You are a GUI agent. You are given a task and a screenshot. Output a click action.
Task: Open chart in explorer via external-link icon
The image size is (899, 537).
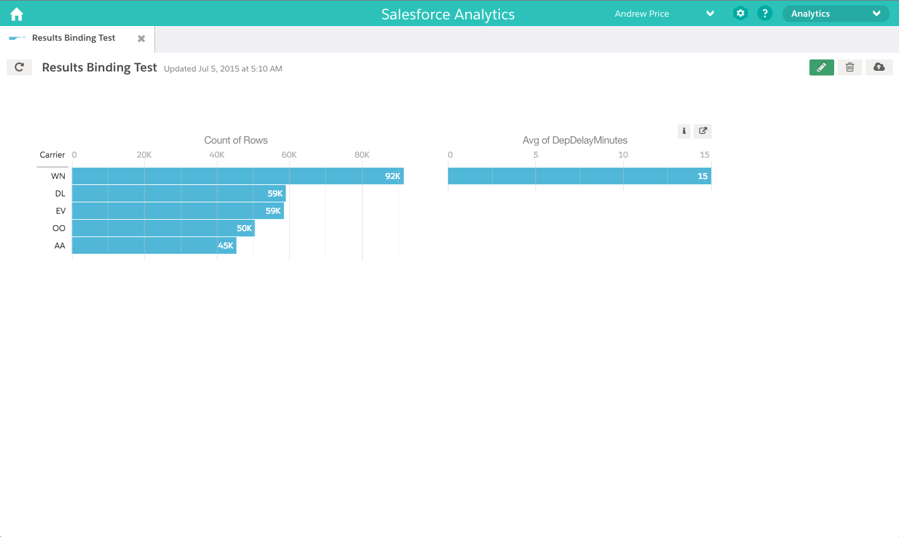point(702,132)
